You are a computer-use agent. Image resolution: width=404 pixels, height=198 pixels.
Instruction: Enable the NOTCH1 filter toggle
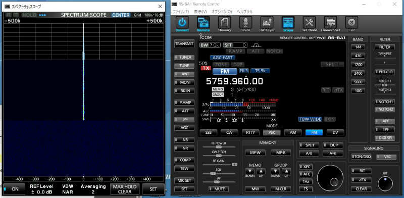(x=384, y=102)
